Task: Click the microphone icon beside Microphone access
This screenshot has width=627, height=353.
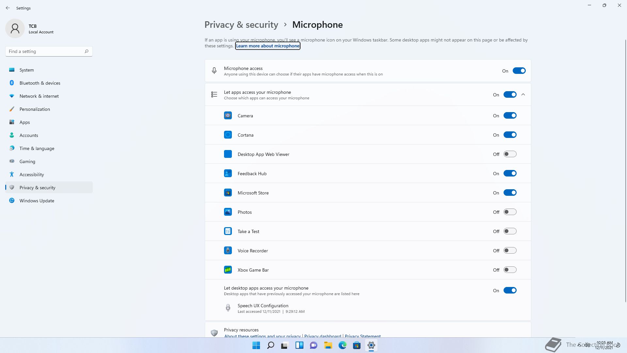Action: 214,71
